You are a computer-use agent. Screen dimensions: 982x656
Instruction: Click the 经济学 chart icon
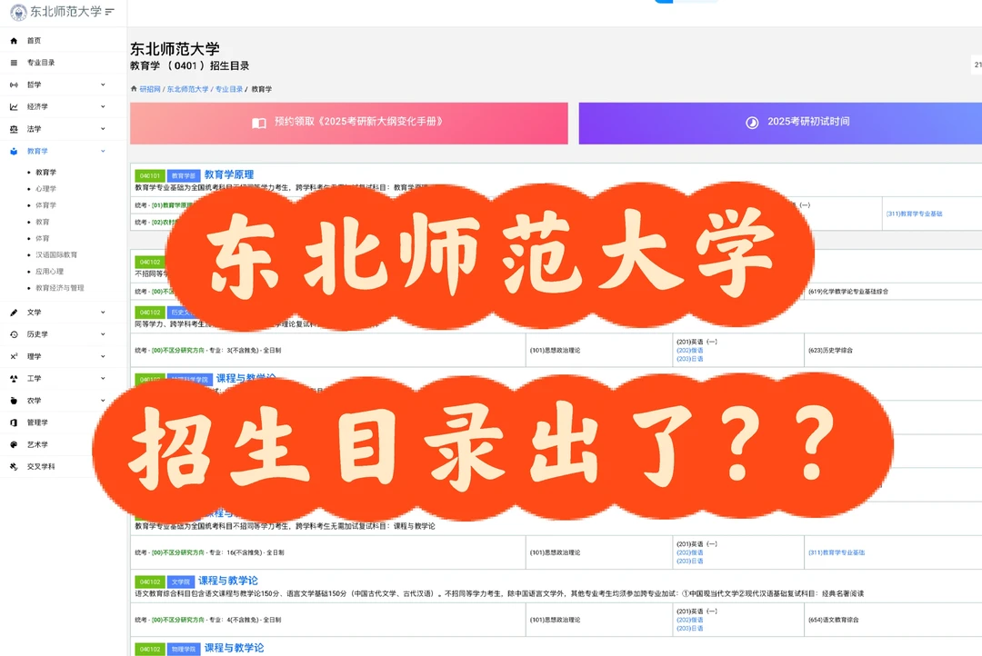click(13, 106)
